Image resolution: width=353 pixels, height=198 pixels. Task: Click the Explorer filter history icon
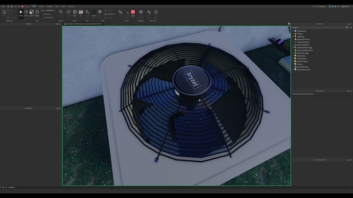[x=347, y=28]
